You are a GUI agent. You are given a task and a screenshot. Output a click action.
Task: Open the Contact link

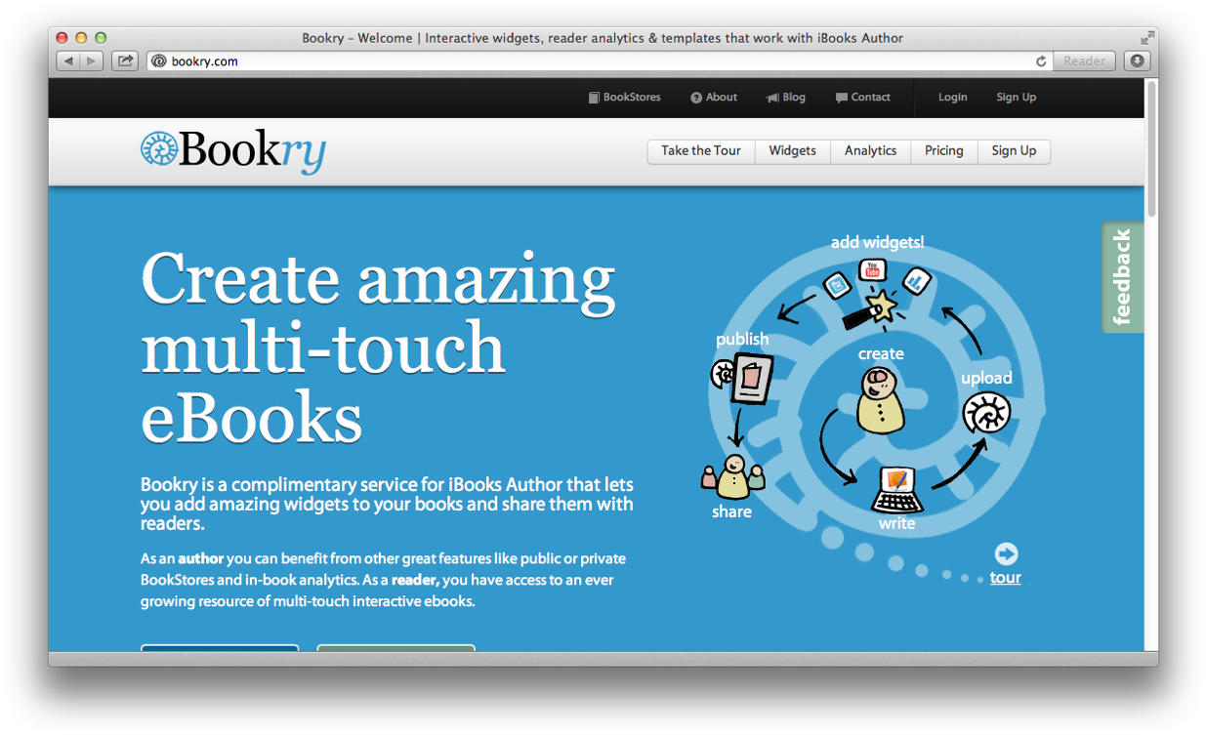(x=863, y=98)
